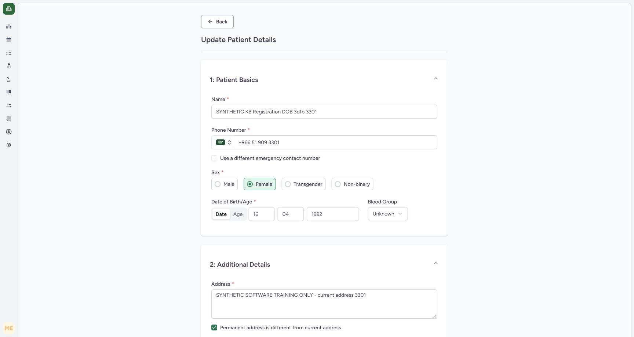This screenshot has width=634, height=337.
Task: Click the Update Patient Details heading
Action: click(238, 40)
